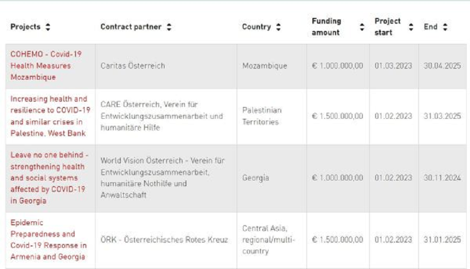This screenshot has height=269, width=470.
Task: Open COHEMO Covid-19 Health Measures Mozambique project
Action: (x=46, y=65)
